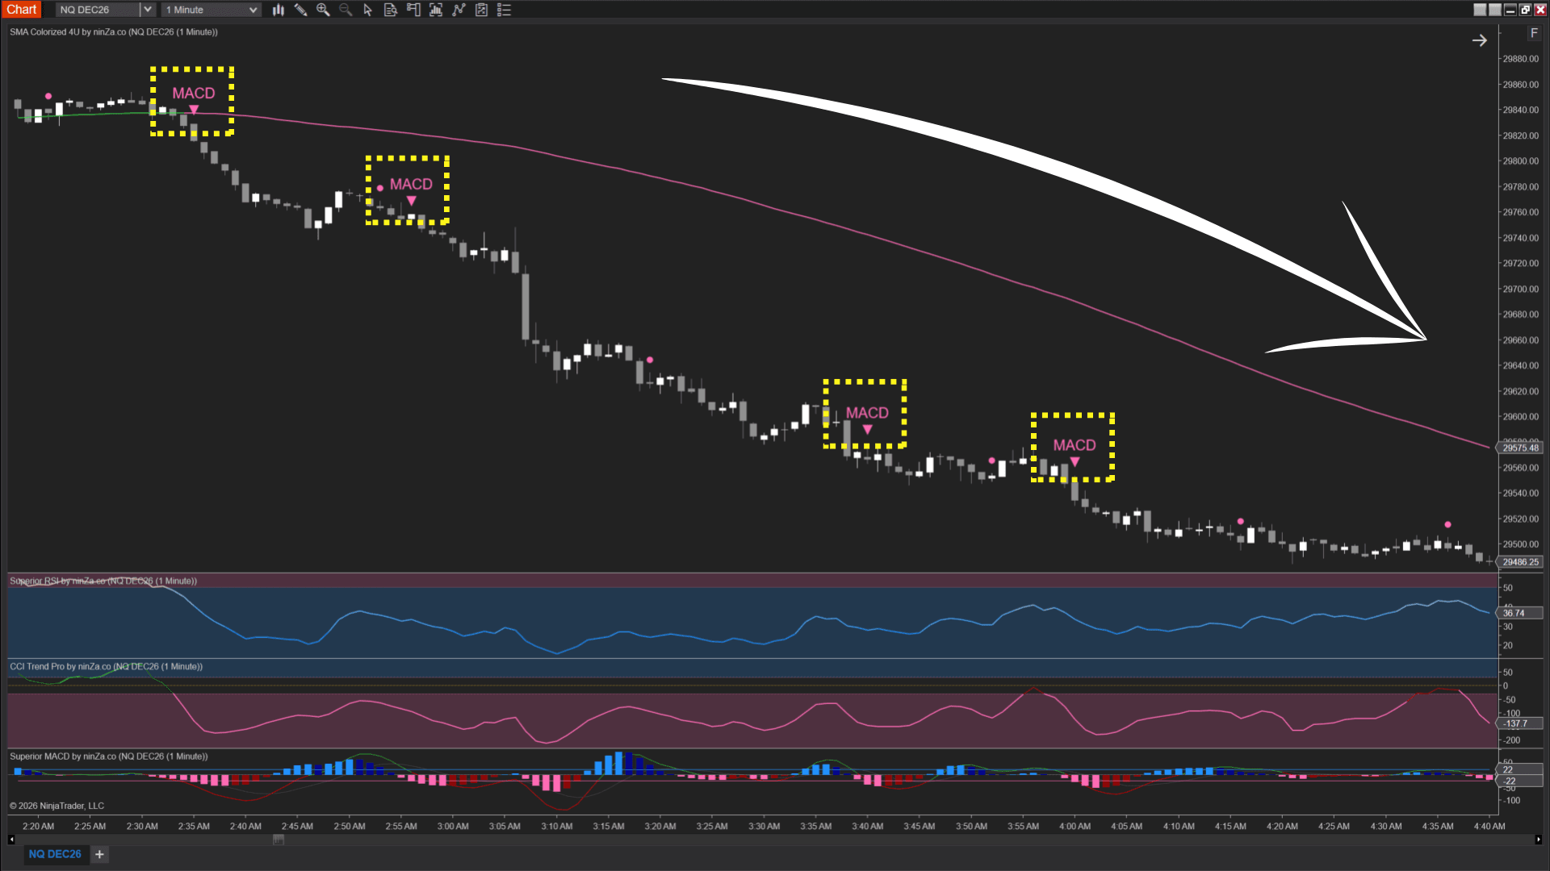Toggle the Chart Trader icon
This screenshot has height=871, width=1550.
click(x=413, y=10)
